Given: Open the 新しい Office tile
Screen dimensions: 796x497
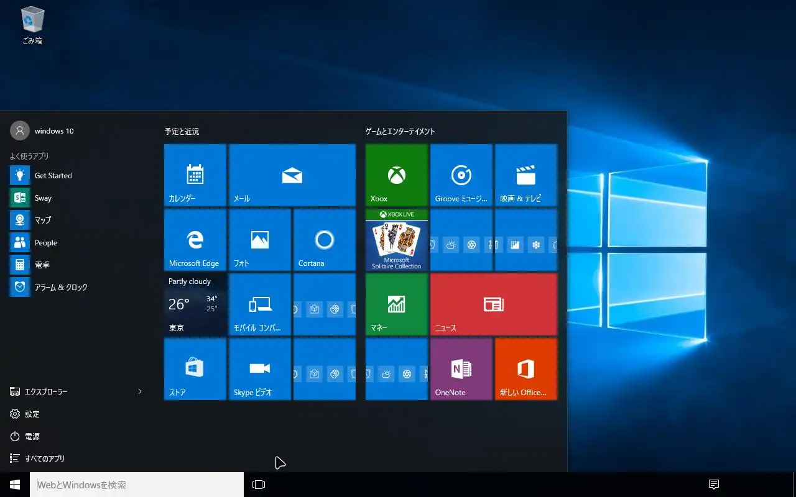Looking at the screenshot, I should tap(526, 369).
